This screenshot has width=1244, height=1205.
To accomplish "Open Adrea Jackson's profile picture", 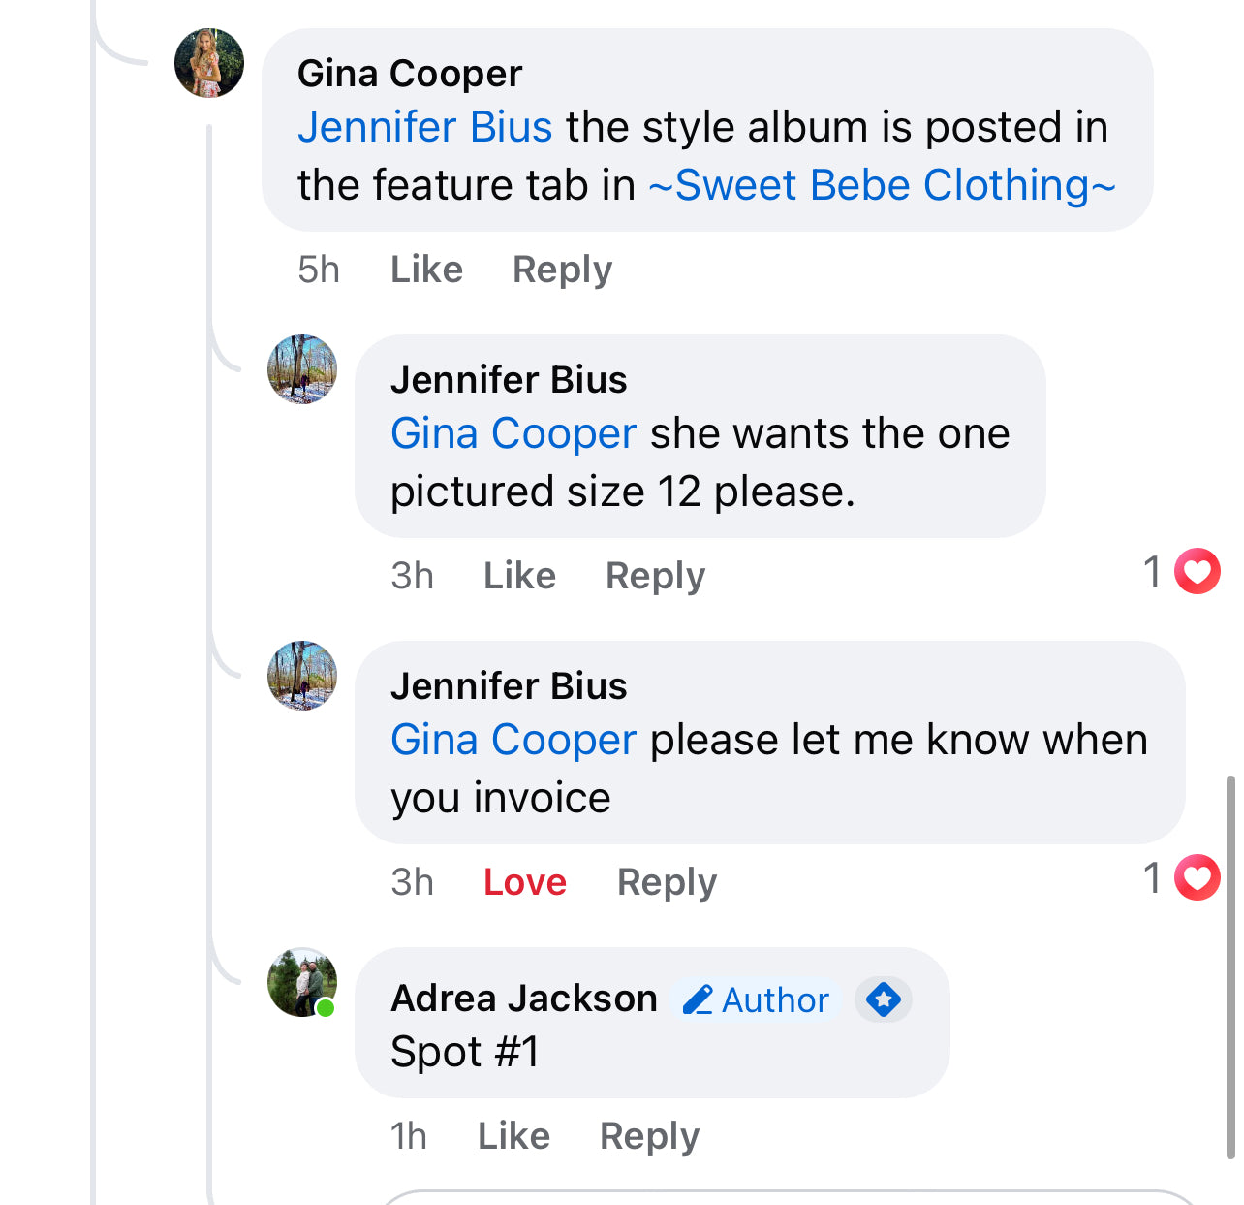I will click(302, 982).
